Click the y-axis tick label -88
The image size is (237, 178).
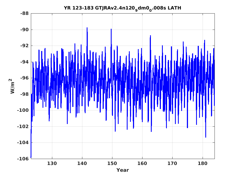(24, 14)
